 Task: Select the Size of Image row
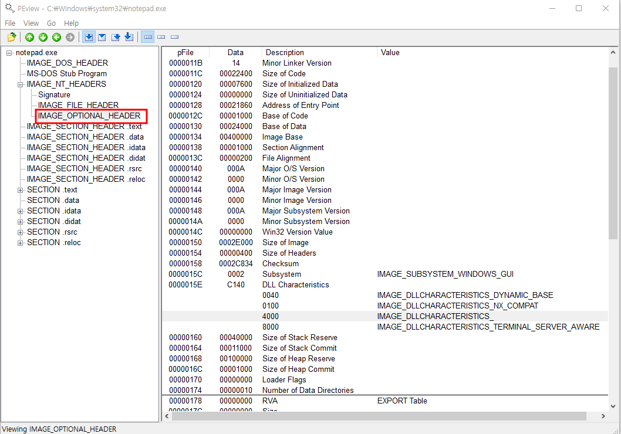tap(385, 243)
